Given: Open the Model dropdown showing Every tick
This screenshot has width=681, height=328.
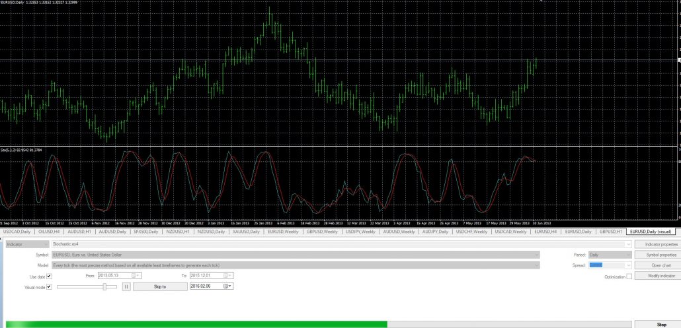Looking at the screenshot, I should click(x=296, y=265).
